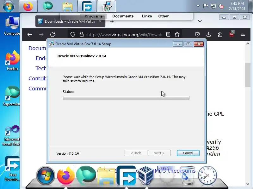253x189 pixels.
Task: Select Free Download Manager desktop shortcut
Action: point(12,169)
